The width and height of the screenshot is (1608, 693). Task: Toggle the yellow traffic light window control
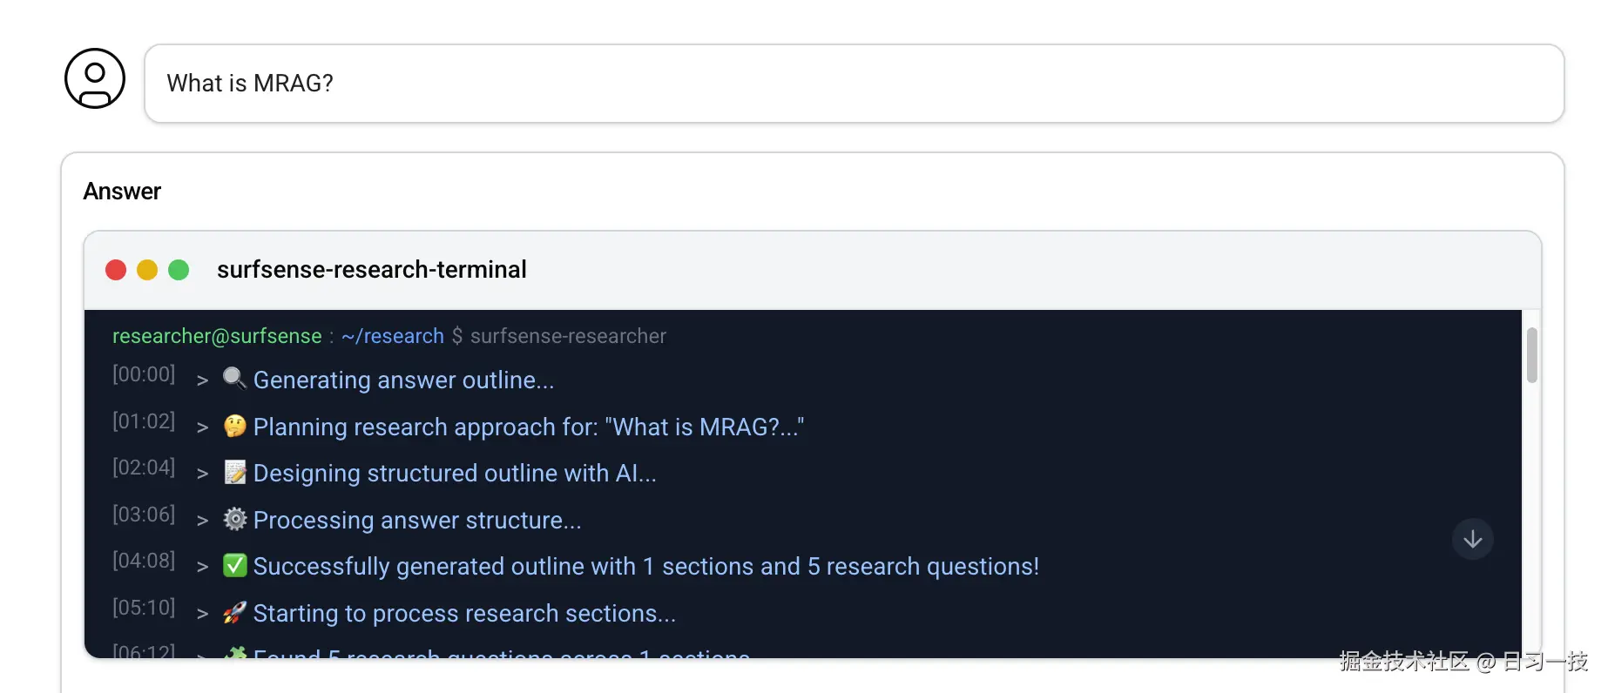(147, 270)
